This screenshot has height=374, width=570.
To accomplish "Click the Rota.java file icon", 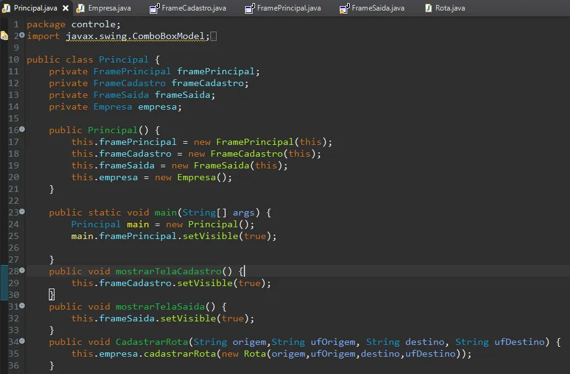I will pos(429,8).
